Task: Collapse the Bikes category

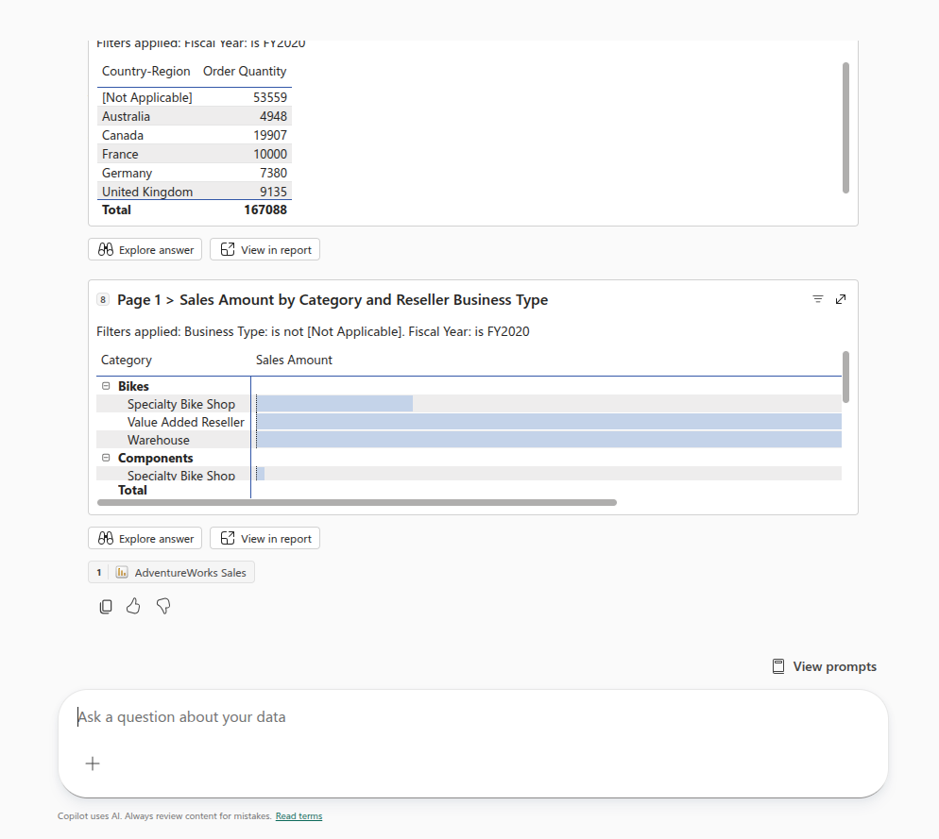Action: (106, 385)
